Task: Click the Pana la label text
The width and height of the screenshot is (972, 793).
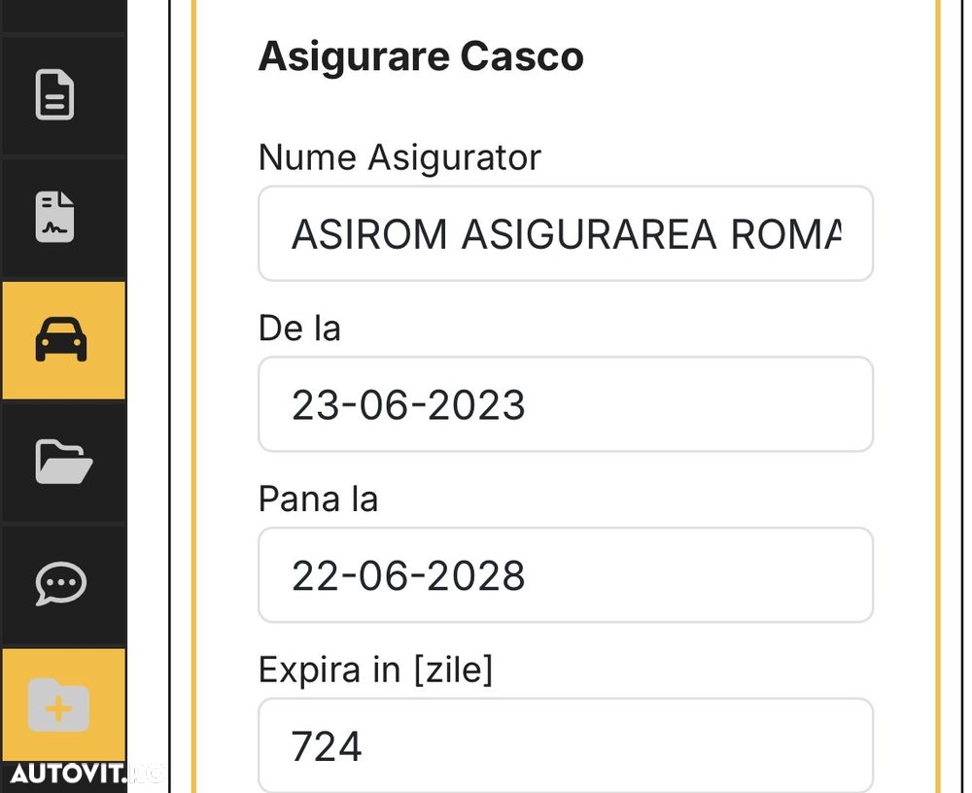Action: click(318, 499)
